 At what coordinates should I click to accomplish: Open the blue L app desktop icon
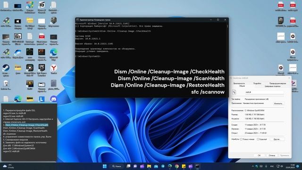(42, 99)
